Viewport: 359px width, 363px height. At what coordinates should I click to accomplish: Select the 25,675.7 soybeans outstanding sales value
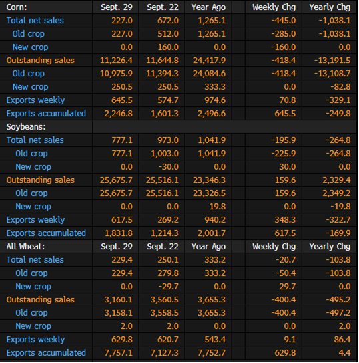116,180
